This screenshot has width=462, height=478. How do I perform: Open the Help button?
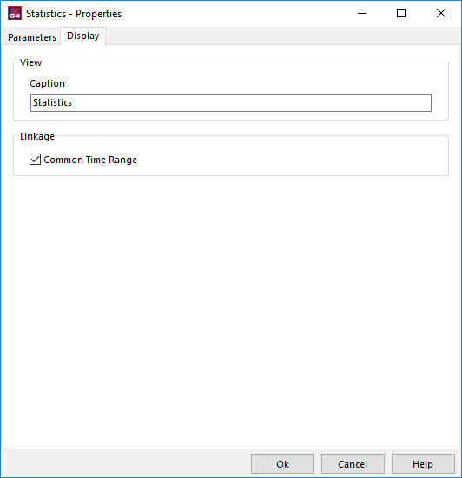pos(423,463)
